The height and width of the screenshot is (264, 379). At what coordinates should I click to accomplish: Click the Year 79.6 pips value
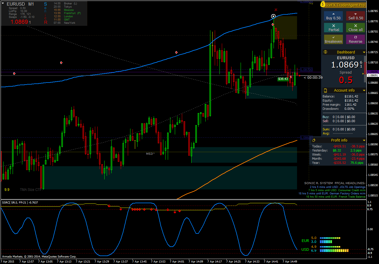[357, 163]
